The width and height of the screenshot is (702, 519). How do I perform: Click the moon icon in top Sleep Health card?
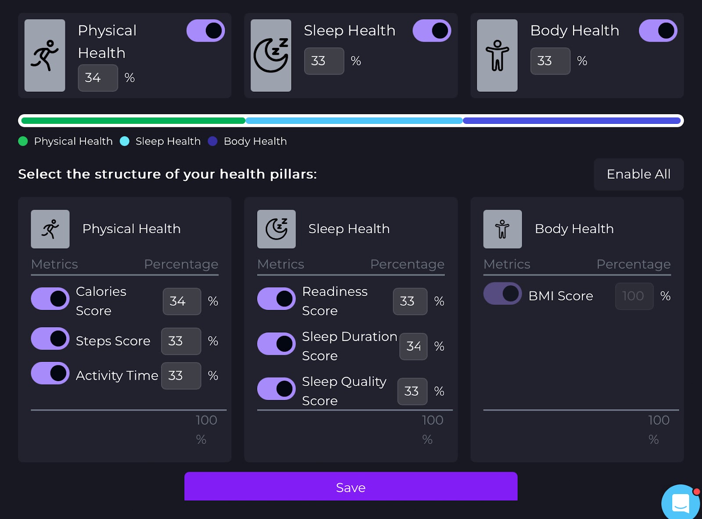pyautogui.click(x=271, y=55)
